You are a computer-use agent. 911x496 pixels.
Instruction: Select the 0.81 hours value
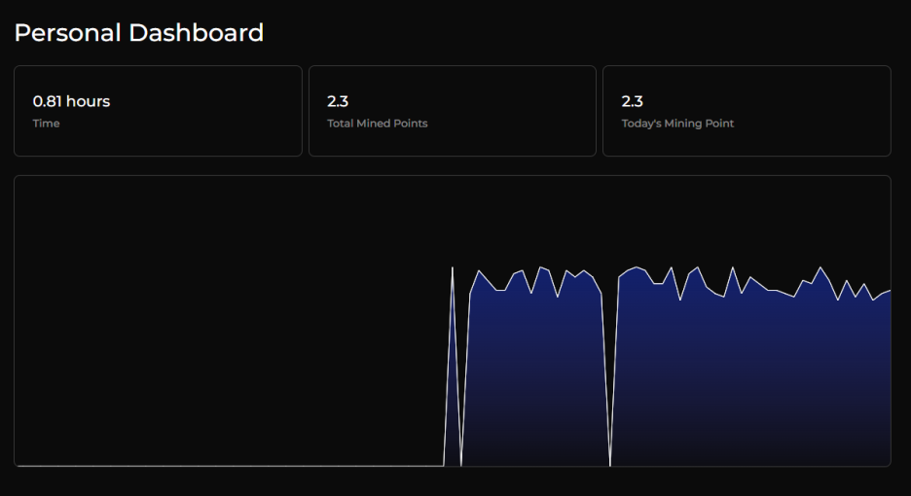71,101
